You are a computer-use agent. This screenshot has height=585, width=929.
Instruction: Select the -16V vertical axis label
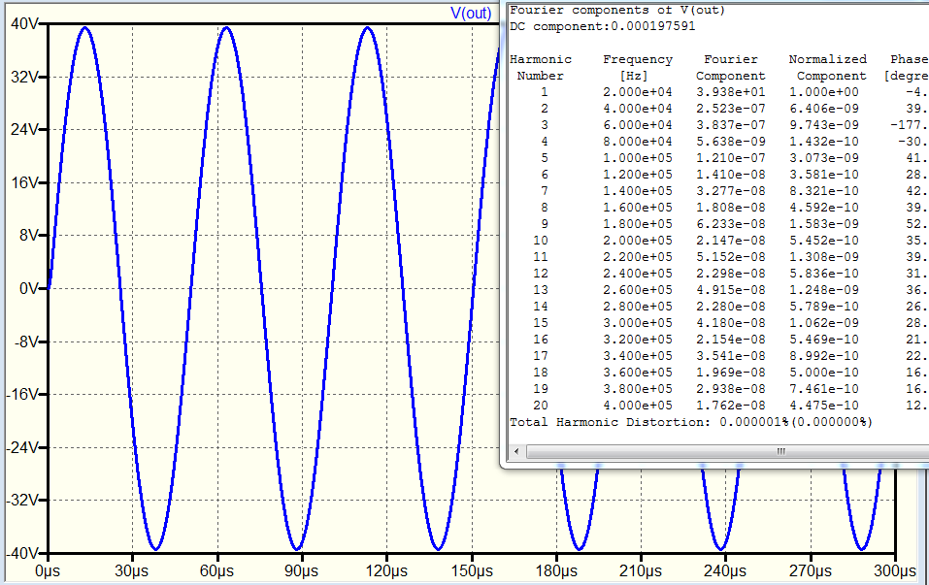22,394
